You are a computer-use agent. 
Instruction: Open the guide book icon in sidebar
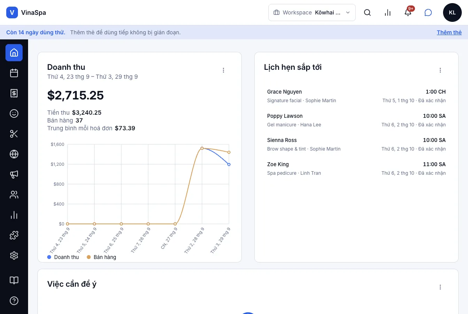tap(14, 280)
